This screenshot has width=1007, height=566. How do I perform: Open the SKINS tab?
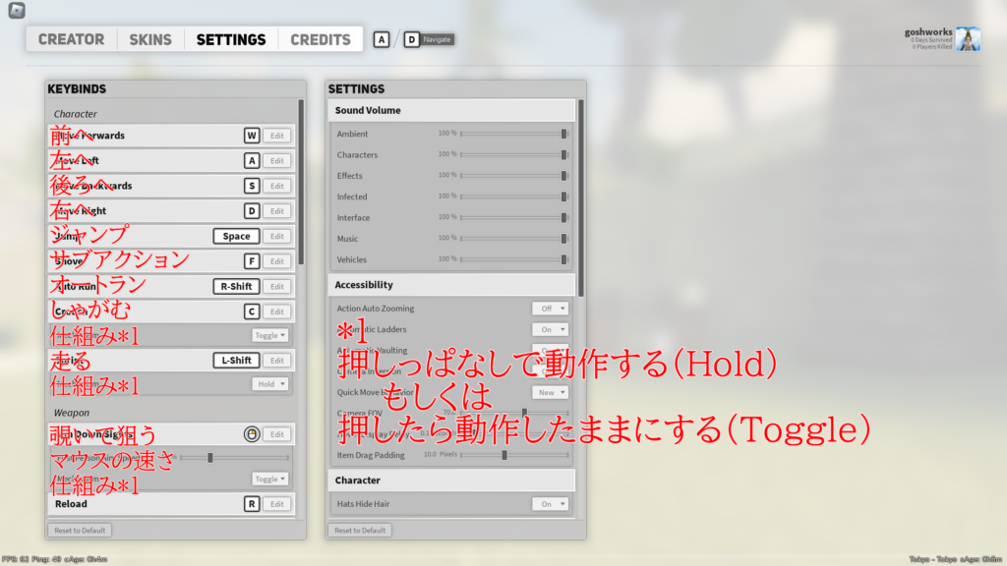click(x=149, y=39)
